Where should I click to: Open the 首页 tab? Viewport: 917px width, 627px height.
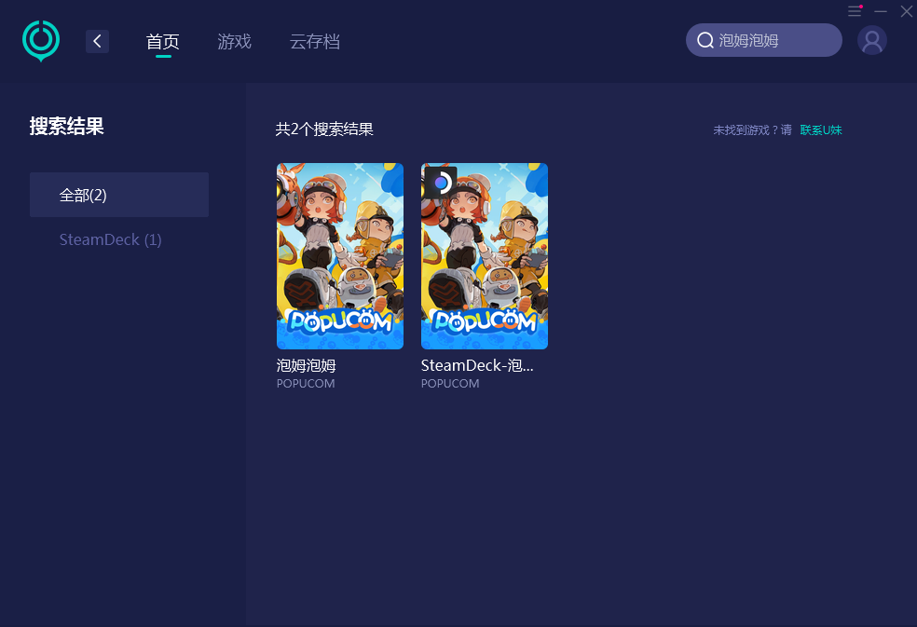point(162,42)
